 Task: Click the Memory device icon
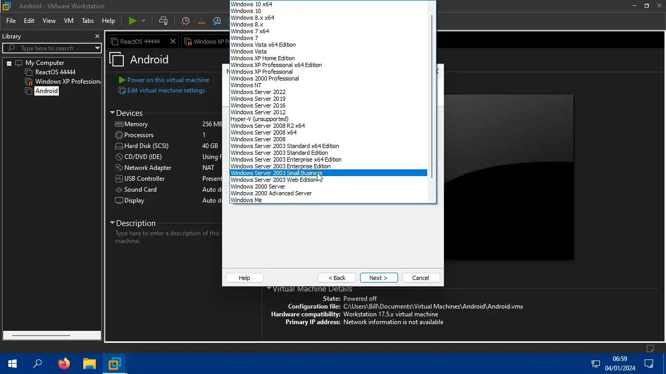[119, 124]
